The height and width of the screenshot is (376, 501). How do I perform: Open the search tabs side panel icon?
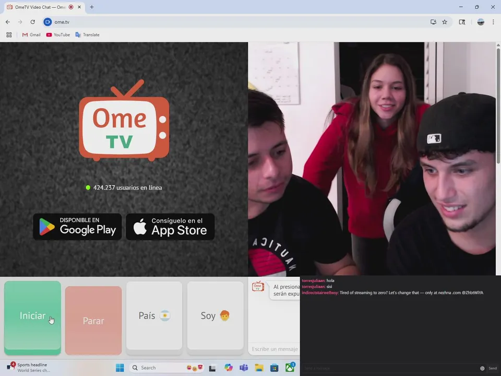click(462, 22)
